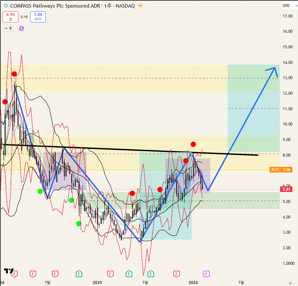Click the 5.00 price axis label
This screenshot has height=286, width=298.
(287, 202)
